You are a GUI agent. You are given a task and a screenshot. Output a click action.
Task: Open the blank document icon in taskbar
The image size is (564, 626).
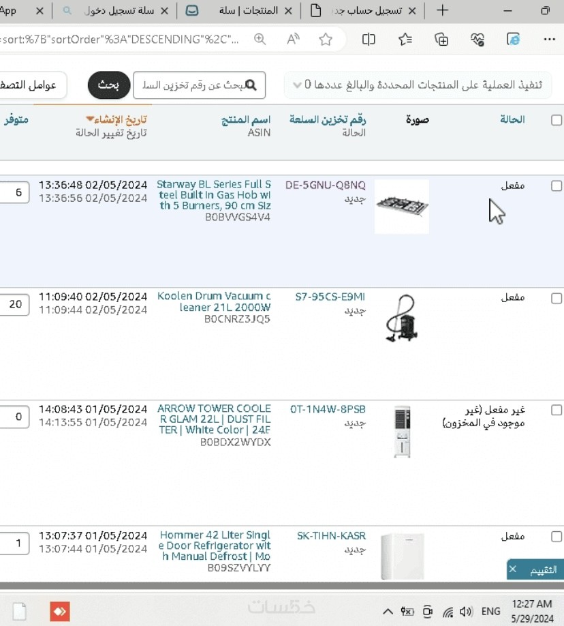click(19, 612)
